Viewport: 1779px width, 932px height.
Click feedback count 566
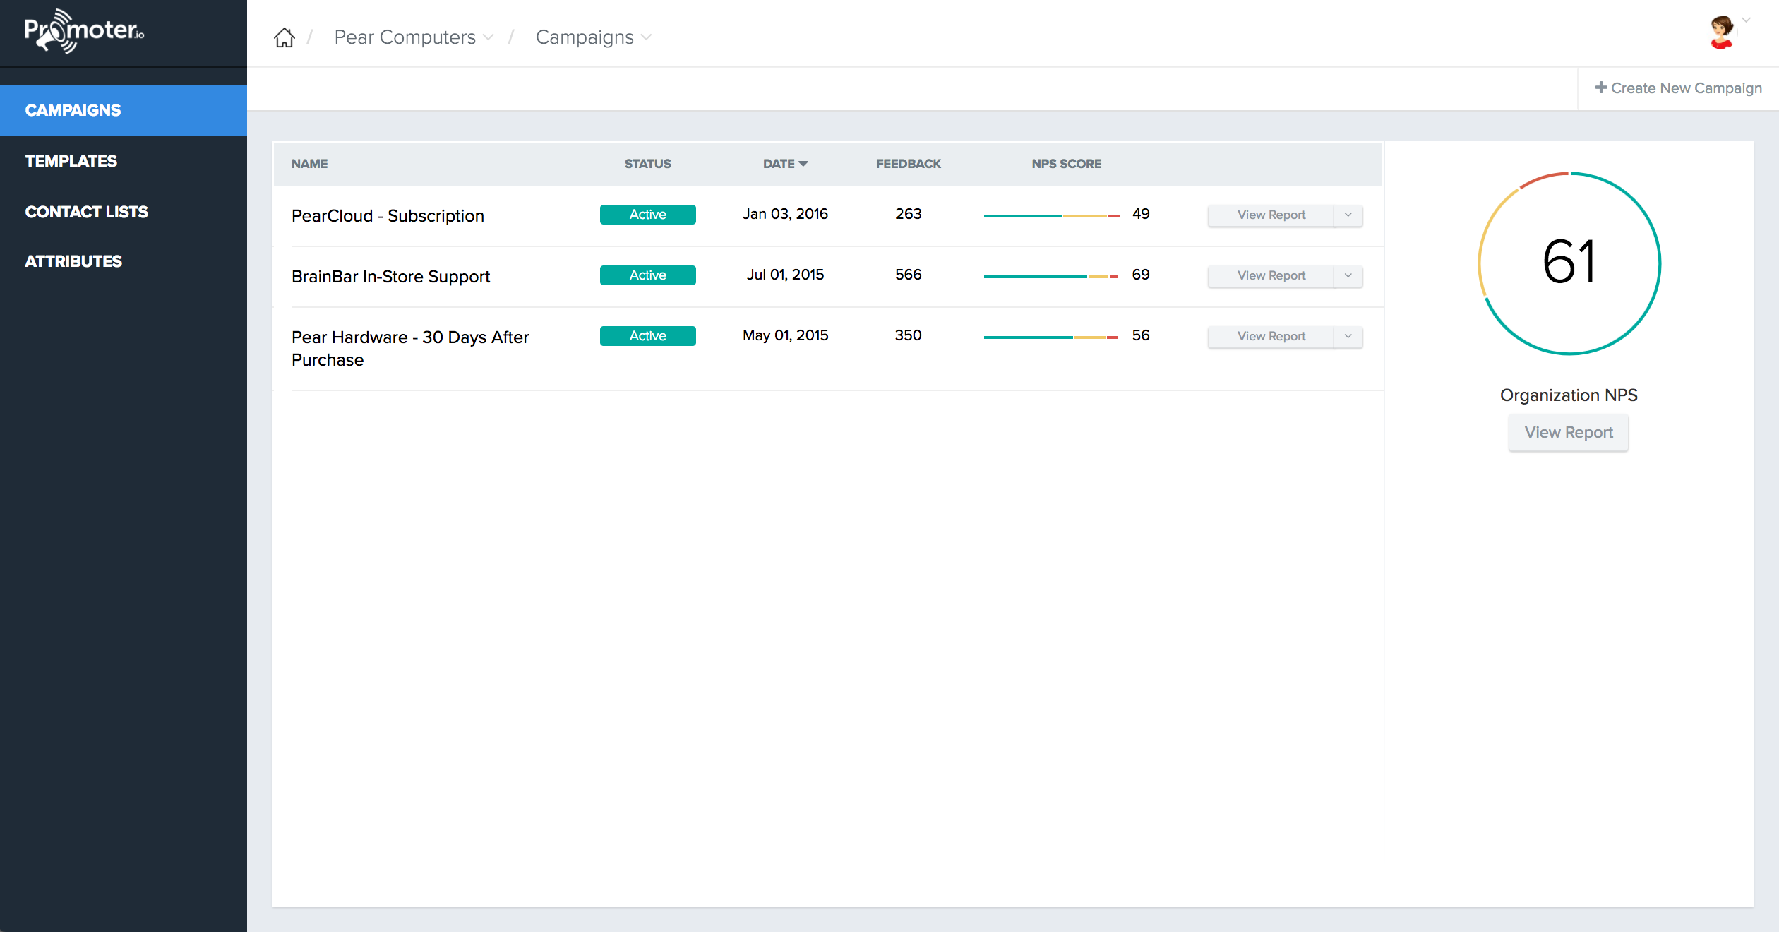pos(908,275)
